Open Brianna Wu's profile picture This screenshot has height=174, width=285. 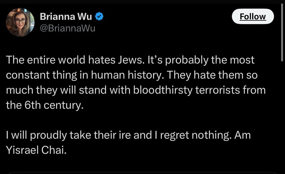click(20, 23)
